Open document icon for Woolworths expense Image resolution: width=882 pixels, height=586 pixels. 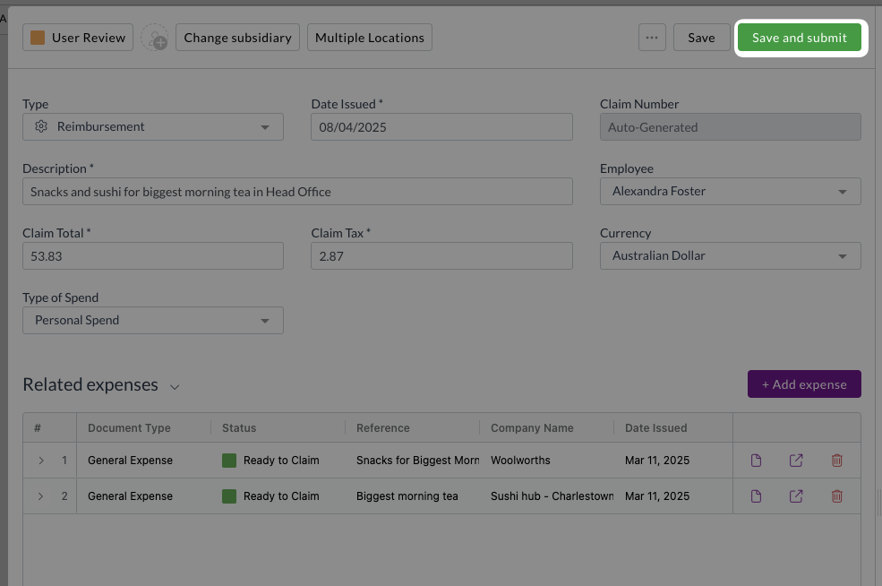coord(756,461)
